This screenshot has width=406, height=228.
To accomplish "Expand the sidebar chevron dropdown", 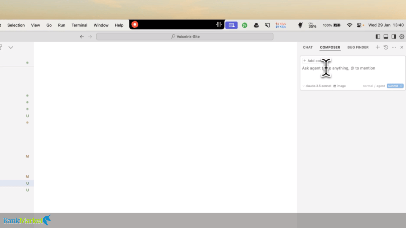I will [11, 47].
